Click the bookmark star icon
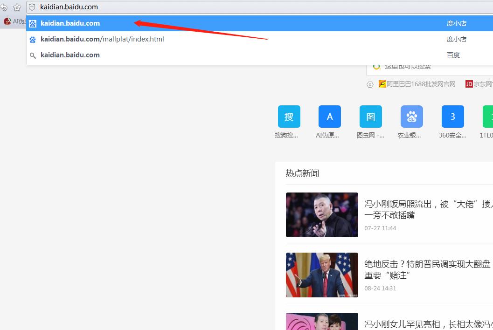The height and width of the screenshot is (330, 493). [x=17, y=7]
